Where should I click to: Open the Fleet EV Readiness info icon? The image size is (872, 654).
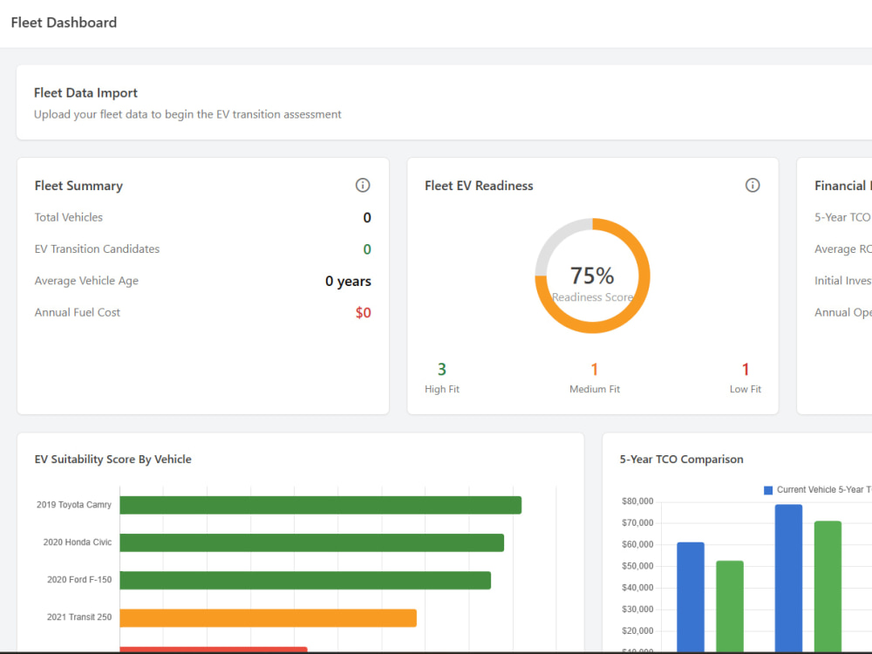click(x=753, y=185)
